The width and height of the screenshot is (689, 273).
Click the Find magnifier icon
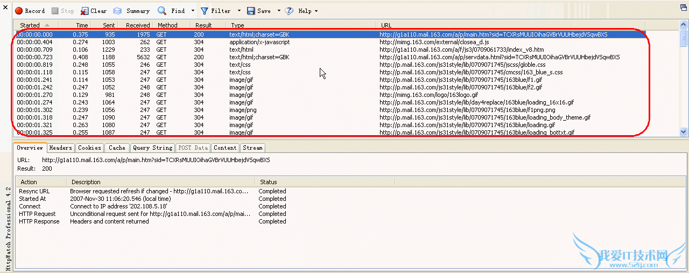(x=162, y=11)
